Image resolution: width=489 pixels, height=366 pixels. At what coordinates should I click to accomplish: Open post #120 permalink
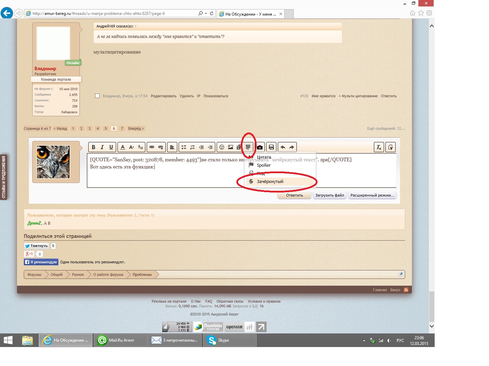(304, 96)
